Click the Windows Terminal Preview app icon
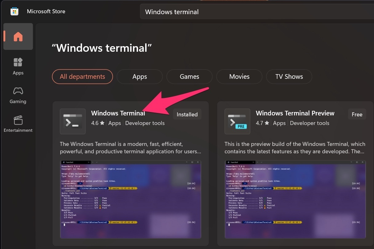This screenshot has width=374, height=249. 237,121
